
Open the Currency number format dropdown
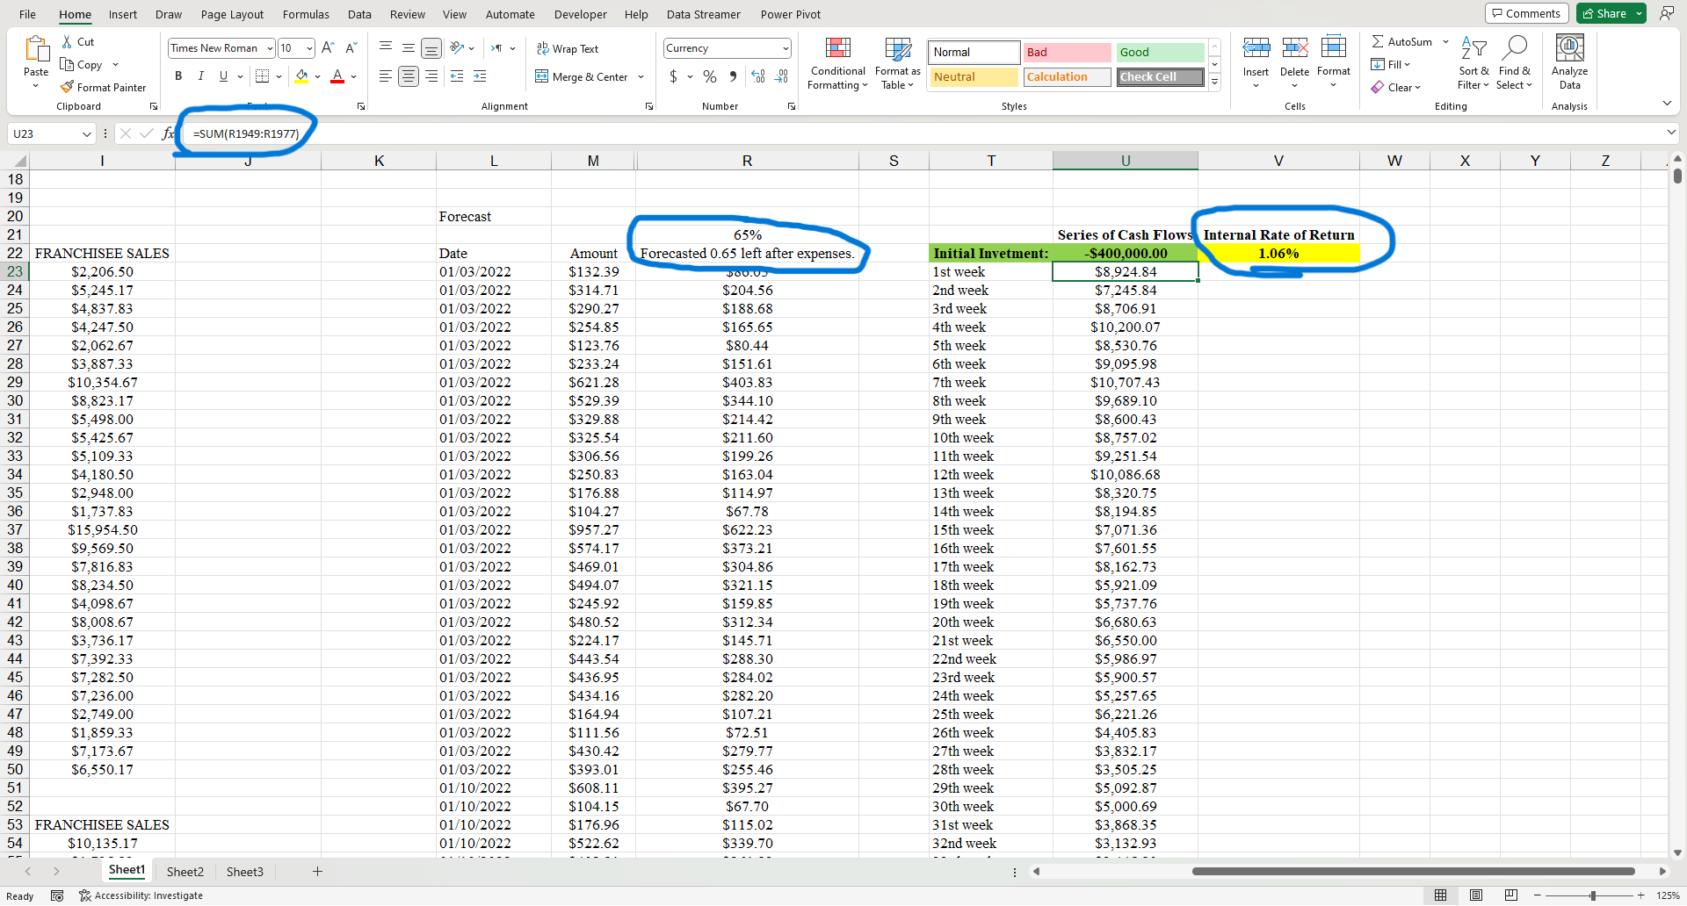click(785, 48)
